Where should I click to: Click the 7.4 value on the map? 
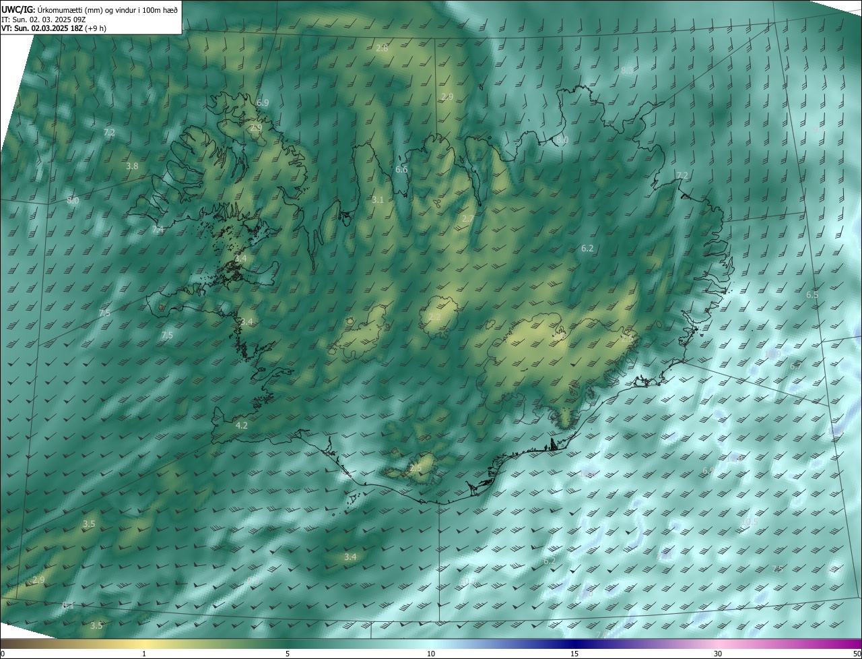[x=158, y=230]
